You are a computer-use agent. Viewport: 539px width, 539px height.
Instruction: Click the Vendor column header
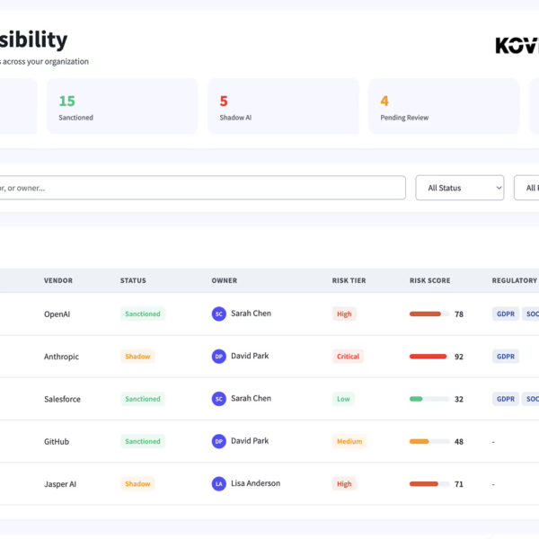tap(58, 280)
